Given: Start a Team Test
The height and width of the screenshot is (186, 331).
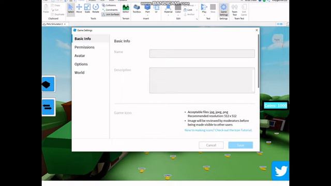Looking at the screenshot, I should pyautogui.click(x=234, y=10).
